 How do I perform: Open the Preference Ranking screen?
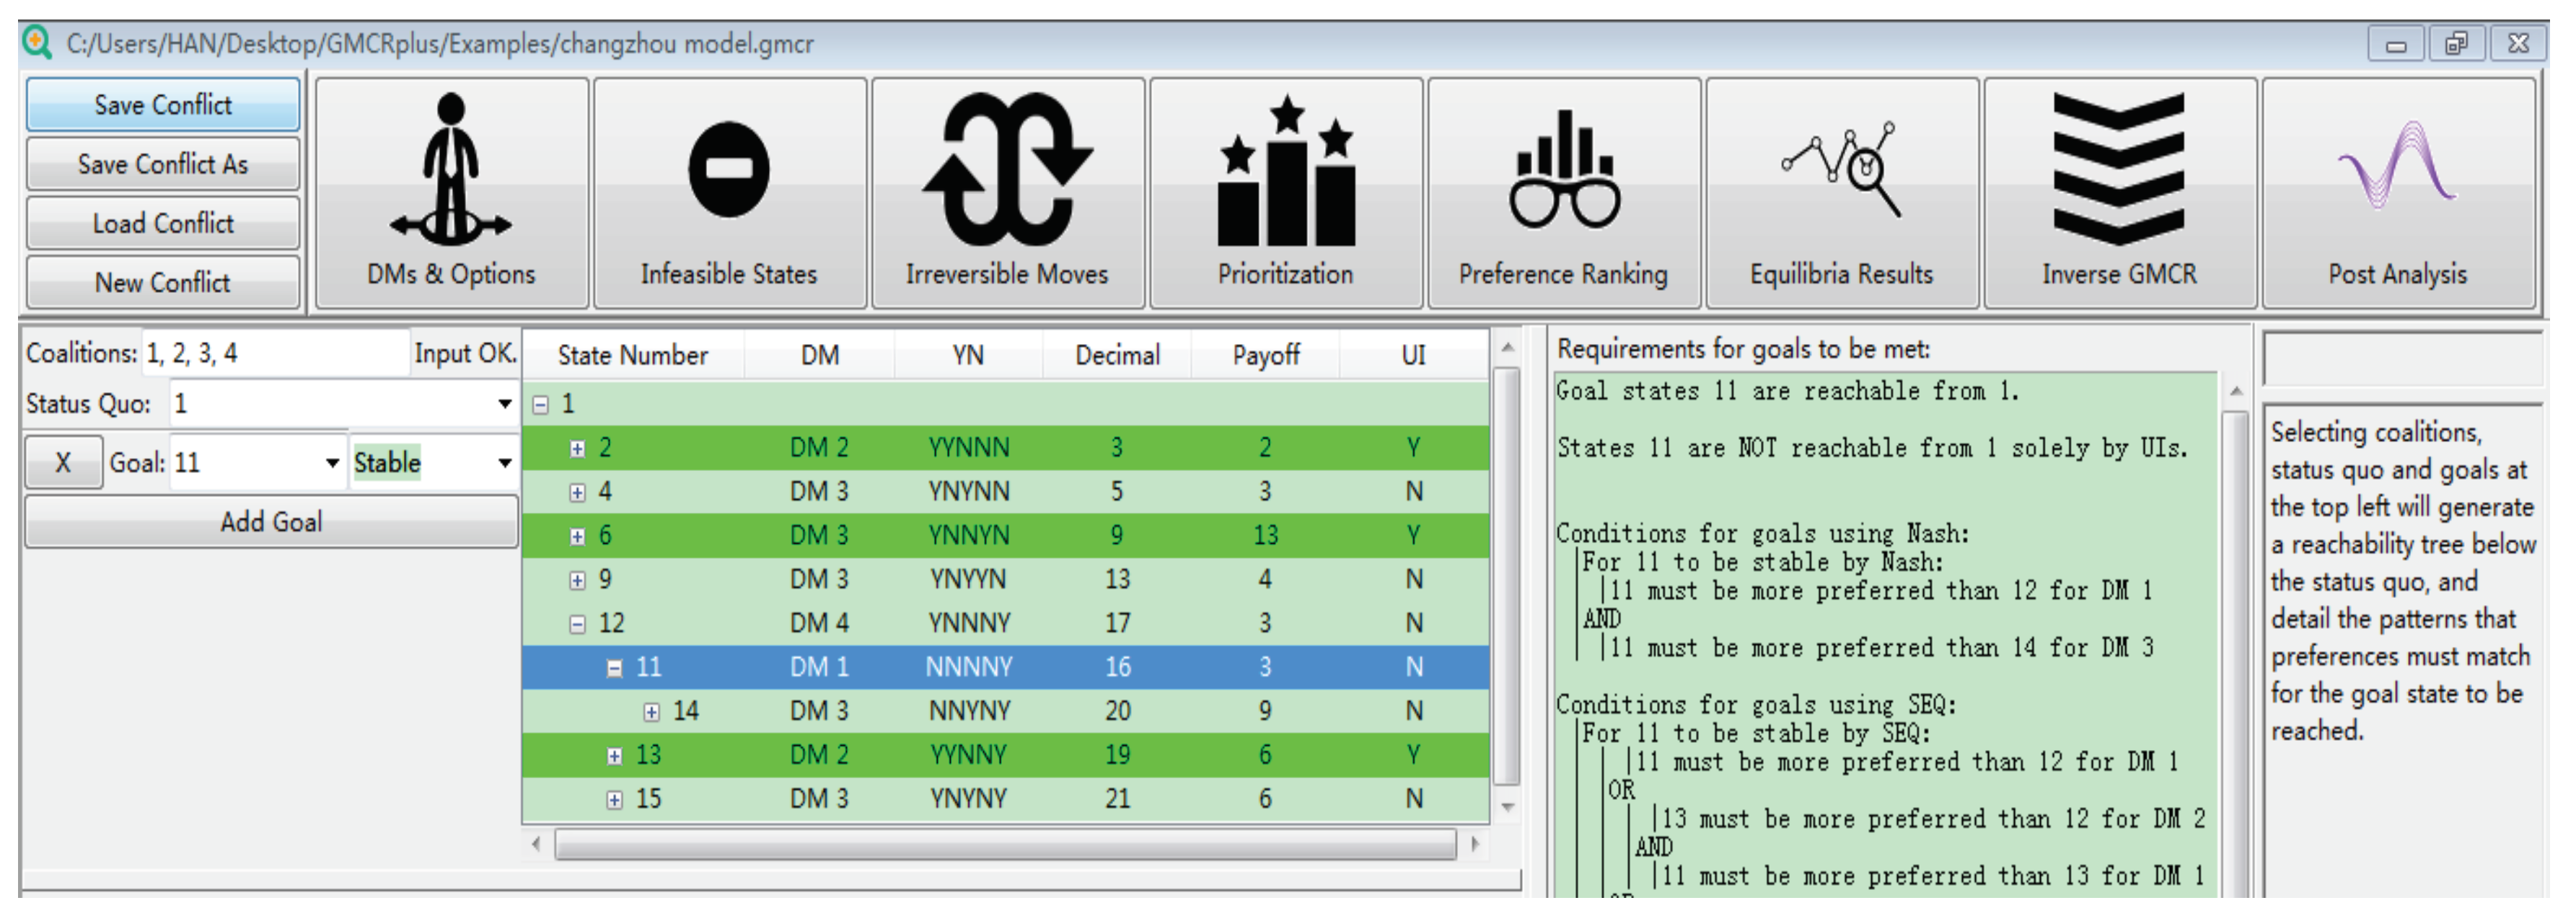point(1563,193)
